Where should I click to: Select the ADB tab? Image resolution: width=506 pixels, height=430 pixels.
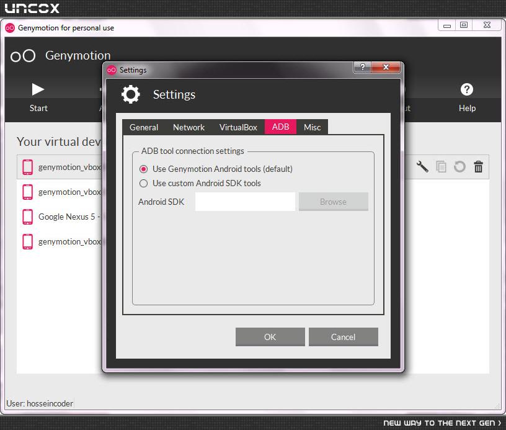tap(280, 127)
